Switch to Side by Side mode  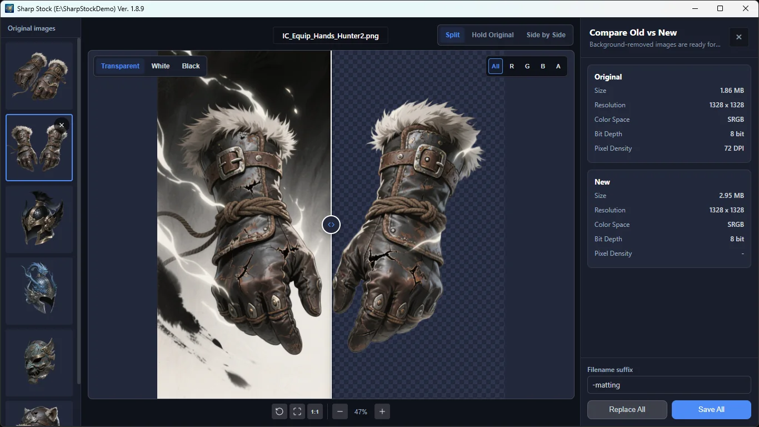click(x=546, y=35)
